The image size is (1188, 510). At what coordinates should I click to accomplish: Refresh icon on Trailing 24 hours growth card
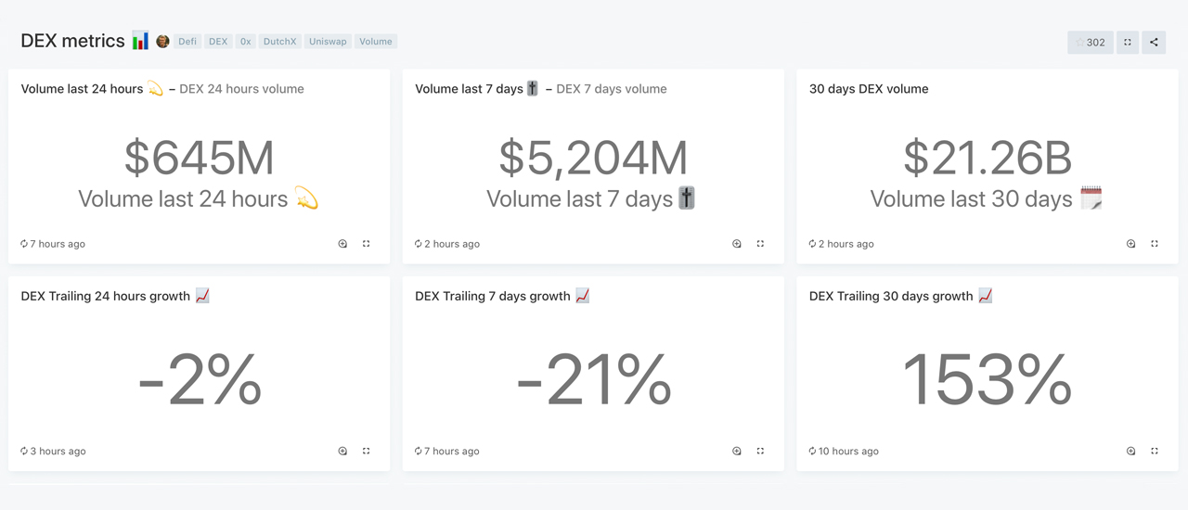click(x=24, y=451)
